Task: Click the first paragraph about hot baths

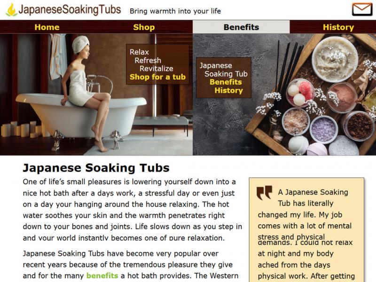Action: (x=133, y=210)
